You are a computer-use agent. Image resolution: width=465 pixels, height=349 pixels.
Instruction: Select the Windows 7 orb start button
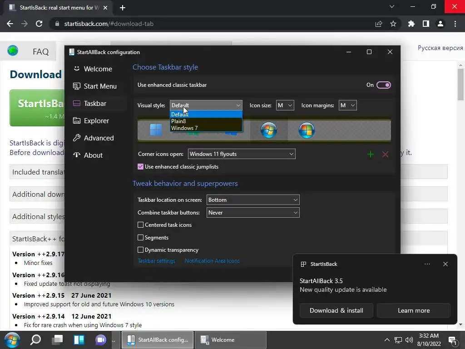pos(269,130)
